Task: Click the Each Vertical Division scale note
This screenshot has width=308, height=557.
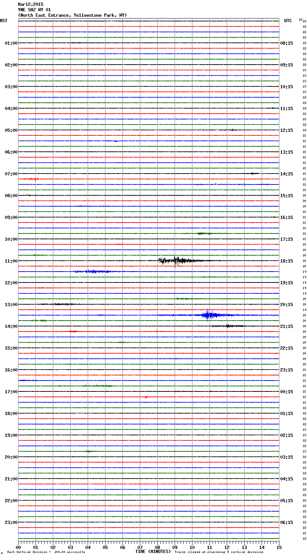Action: (x=46, y=552)
